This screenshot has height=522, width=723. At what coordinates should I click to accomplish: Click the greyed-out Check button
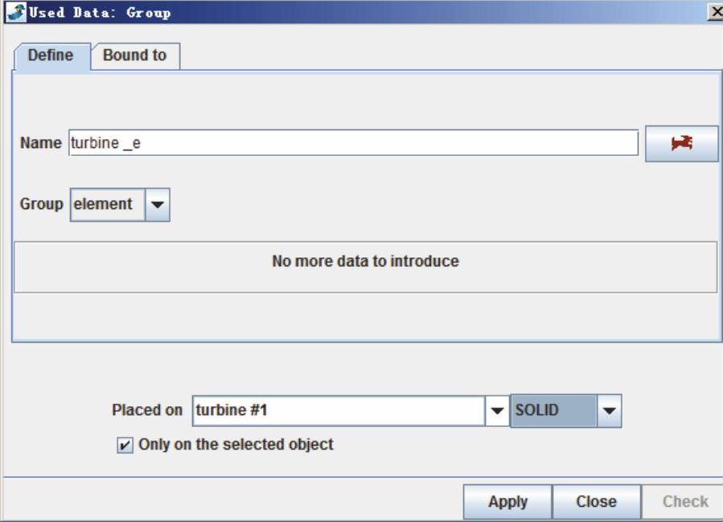click(x=685, y=502)
